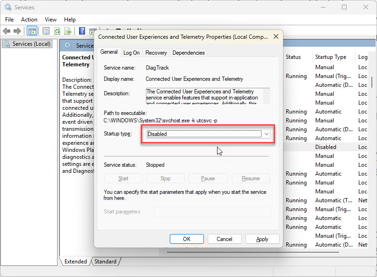Viewport: 377px width, 277px height.
Task: Click the svchost.exe executable path text
Action: click(x=160, y=121)
